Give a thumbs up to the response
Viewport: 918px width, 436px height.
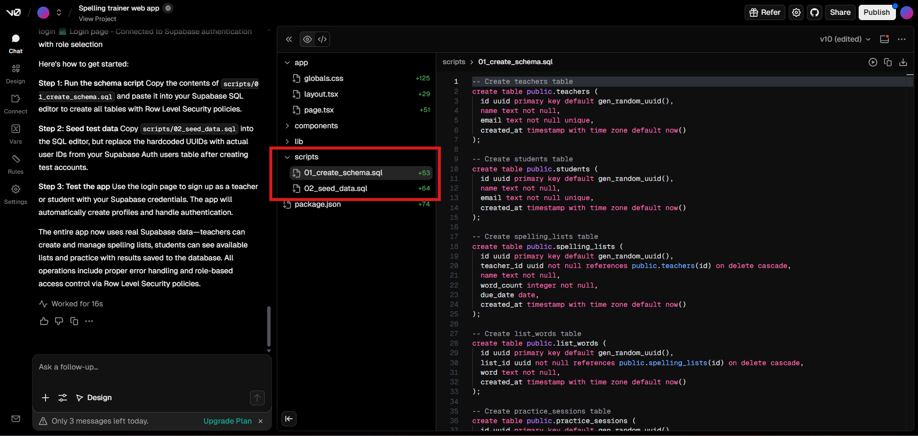tap(44, 321)
